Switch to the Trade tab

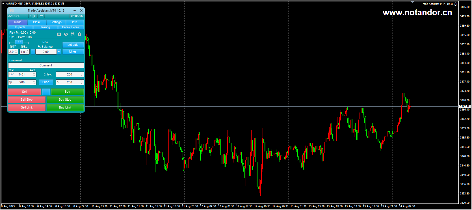(18, 22)
